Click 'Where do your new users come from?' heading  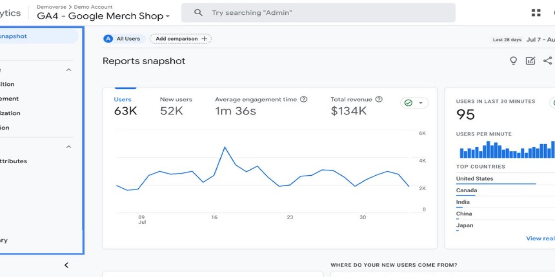(394, 265)
